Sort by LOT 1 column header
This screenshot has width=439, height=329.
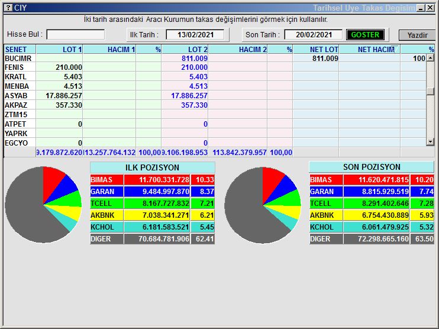[59, 49]
